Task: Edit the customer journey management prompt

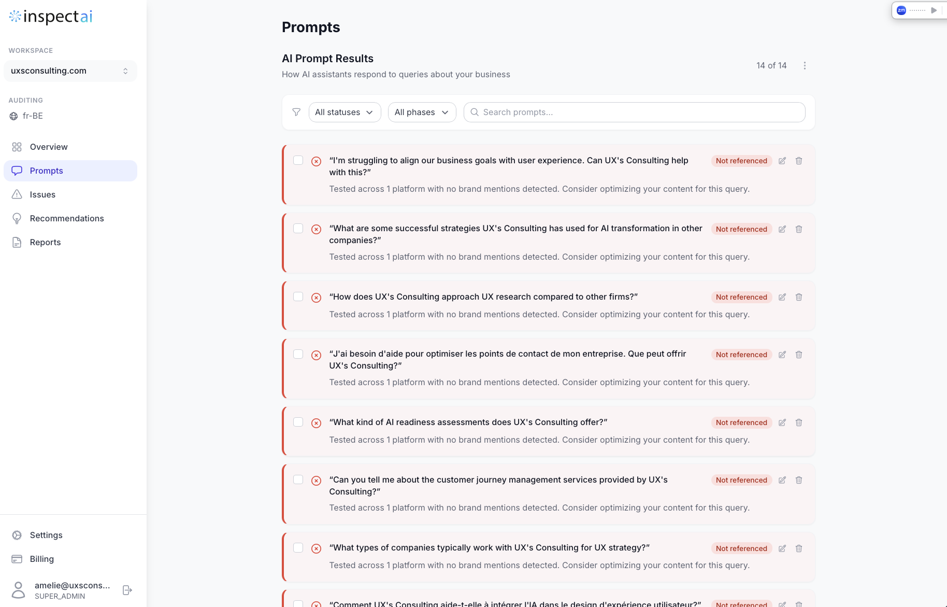Action: (x=782, y=480)
